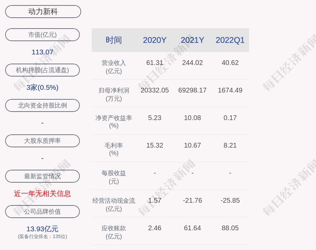Click the 最新监管情况 label pill
The image size is (316, 250).
tap(42, 176)
